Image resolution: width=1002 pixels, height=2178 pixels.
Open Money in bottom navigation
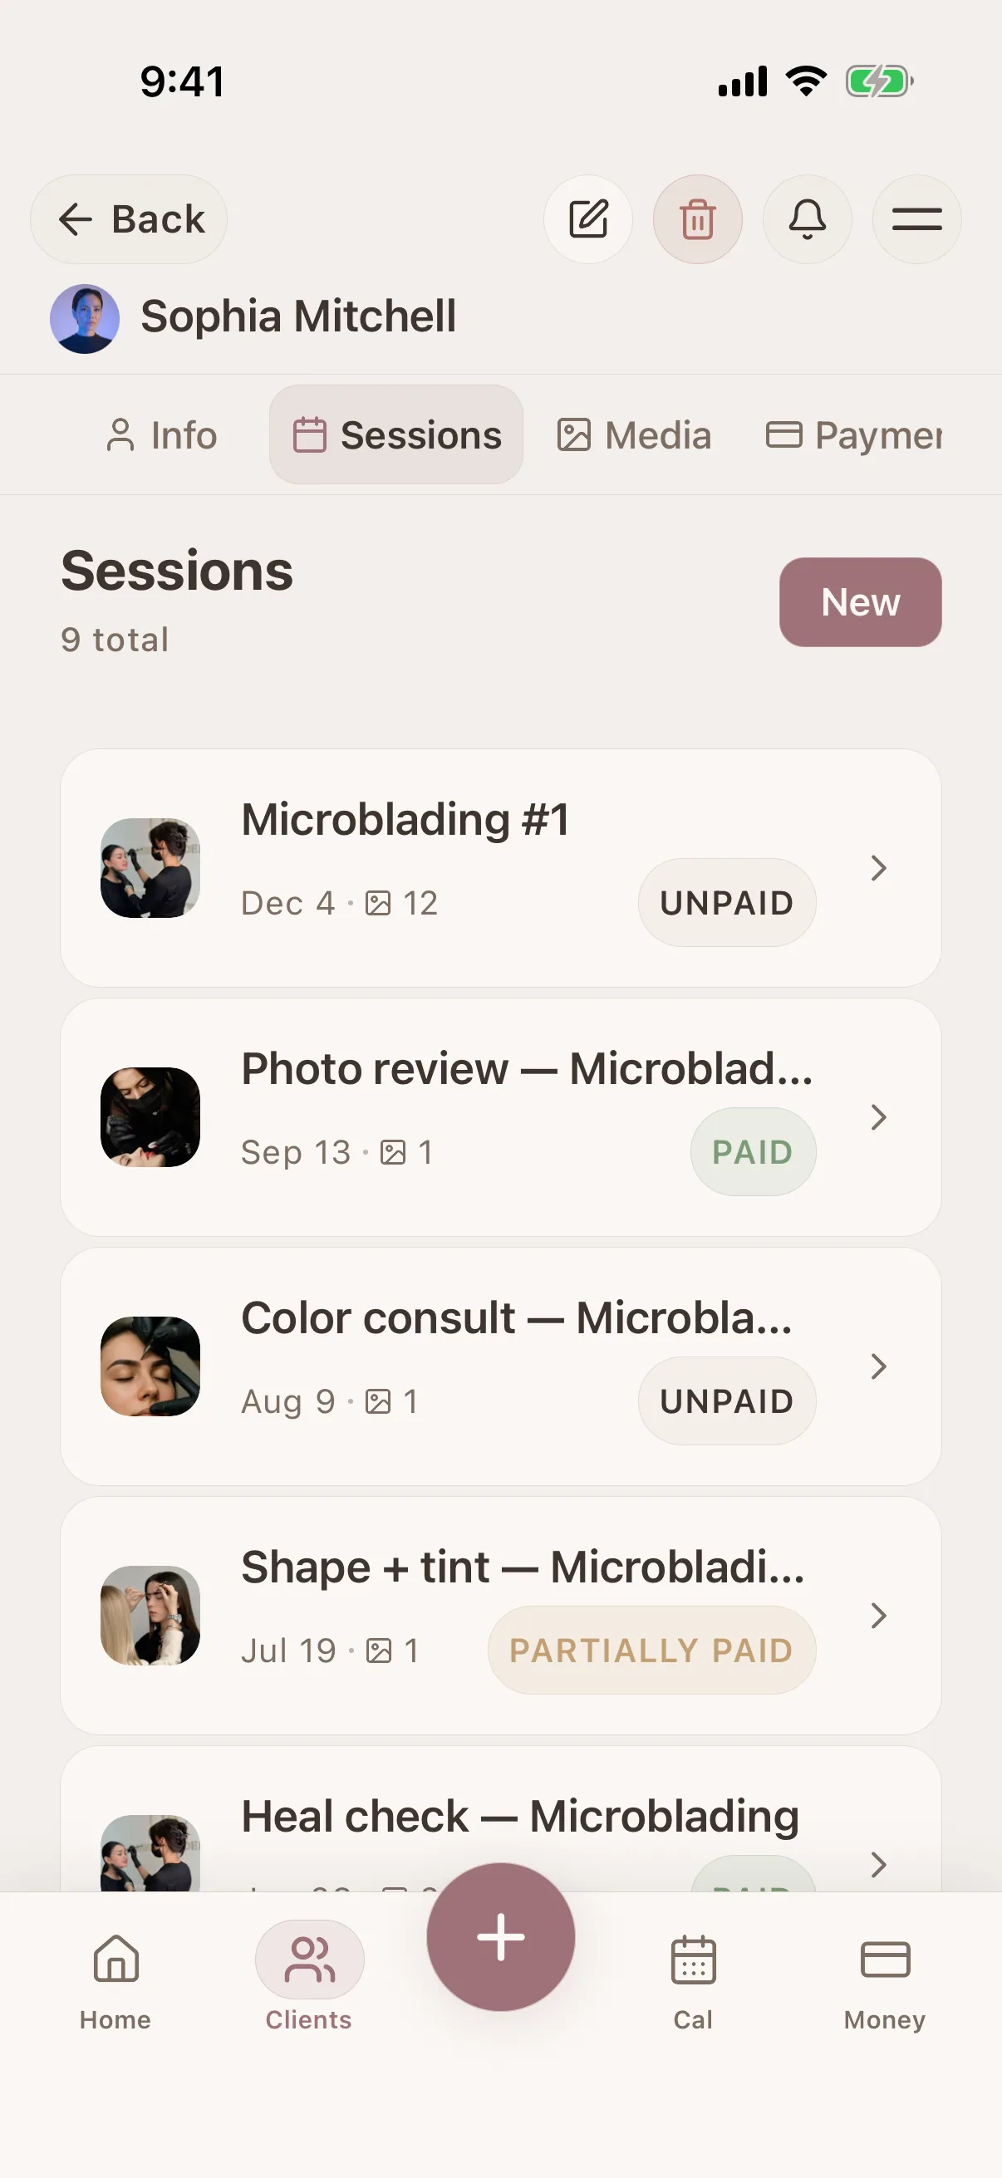tap(885, 1981)
